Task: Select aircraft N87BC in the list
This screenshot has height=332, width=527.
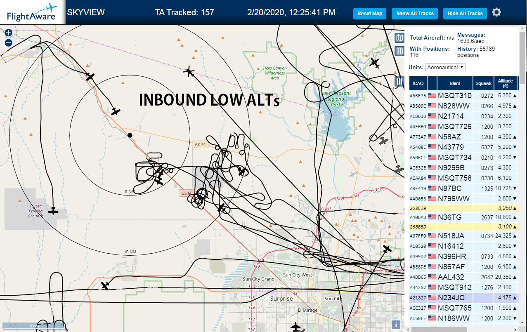Action: [463, 188]
